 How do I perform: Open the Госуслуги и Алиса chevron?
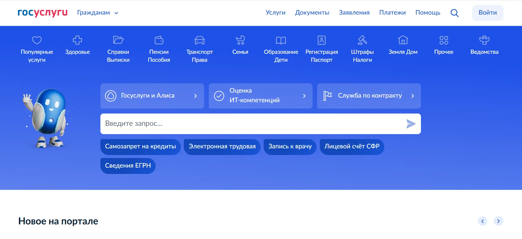tap(196, 96)
